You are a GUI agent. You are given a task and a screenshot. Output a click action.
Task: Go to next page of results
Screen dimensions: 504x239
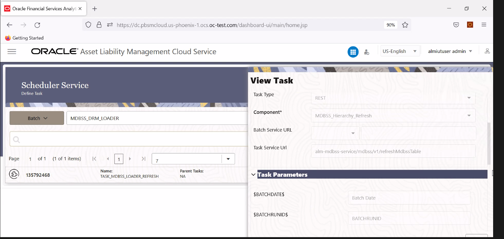coord(130,159)
